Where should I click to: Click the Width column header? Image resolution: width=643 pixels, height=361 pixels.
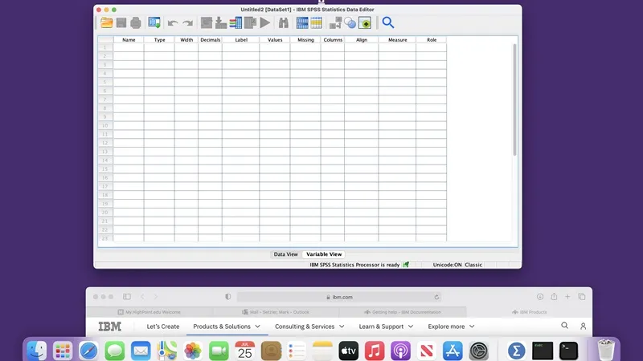(x=186, y=39)
